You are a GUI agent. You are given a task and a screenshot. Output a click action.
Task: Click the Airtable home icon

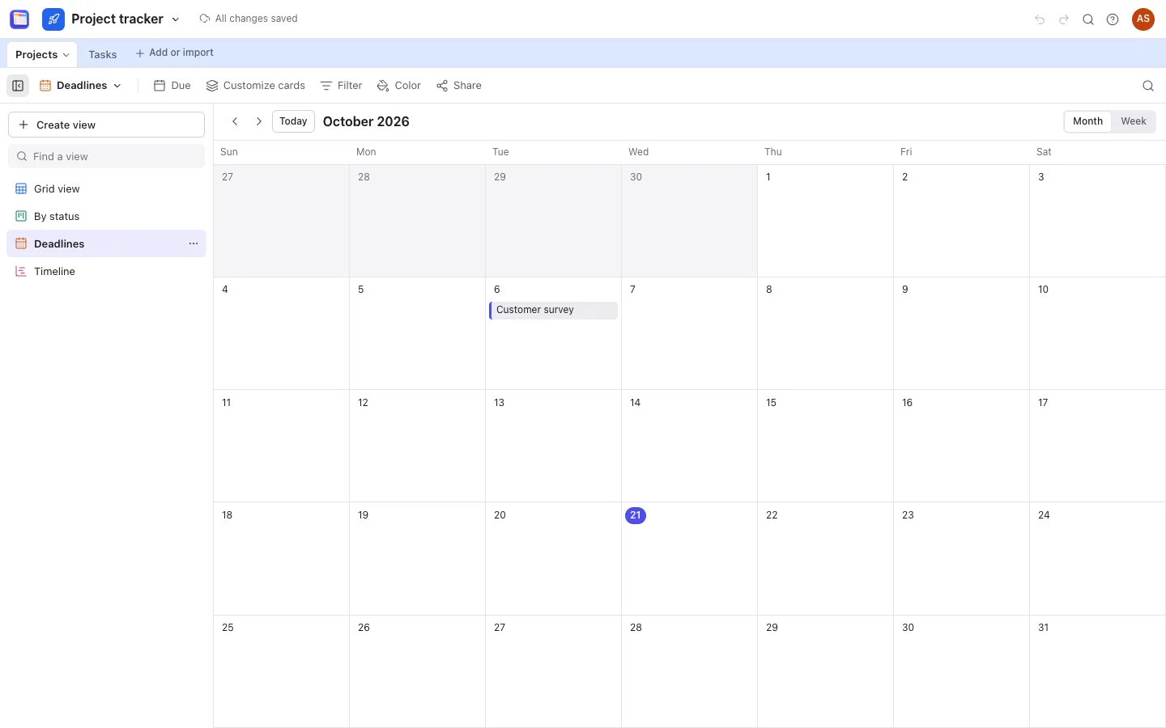tap(19, 19)
